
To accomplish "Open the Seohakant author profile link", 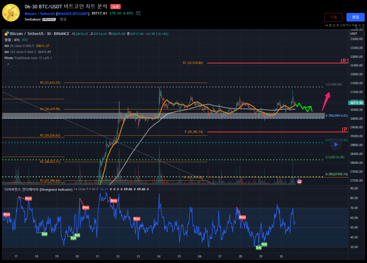I will point(33,19).
